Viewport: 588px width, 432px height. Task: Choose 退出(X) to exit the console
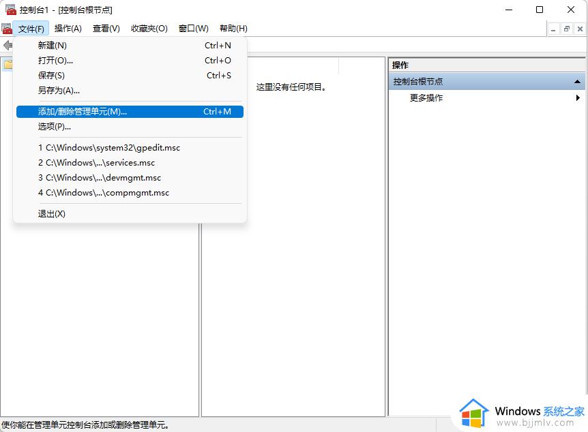tap(130, 213)
